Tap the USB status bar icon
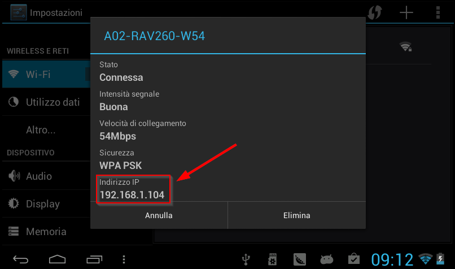The height and width of the screenshot is (269, 455). click(x=246, y=259)
